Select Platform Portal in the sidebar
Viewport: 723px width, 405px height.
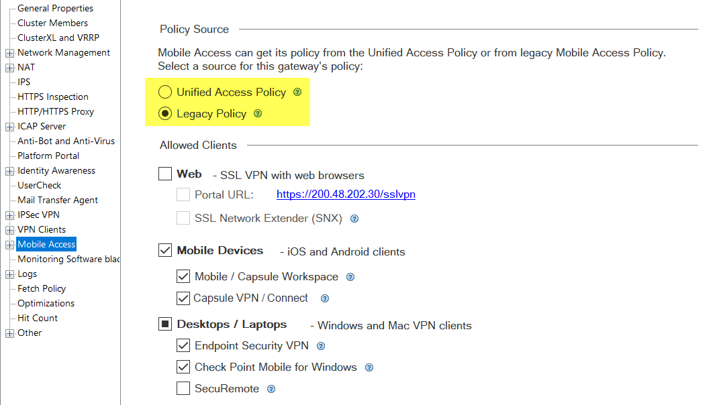pyautogui.click(x=48, y=156)
